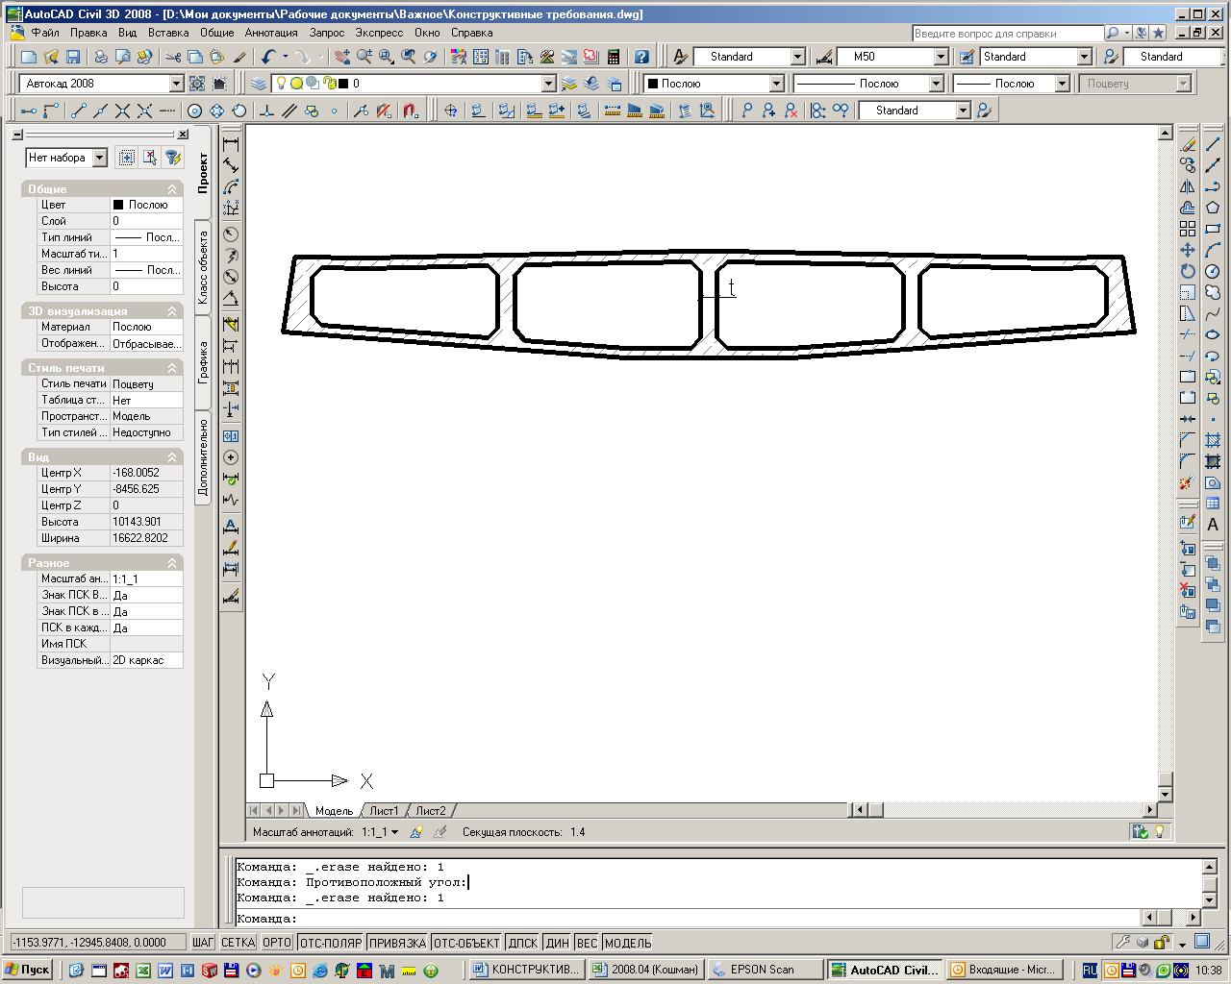The width and height of the screenshot is (1231, 984).
Task: Collapse the Стиль печати section
Action: [x=173, y=368]
